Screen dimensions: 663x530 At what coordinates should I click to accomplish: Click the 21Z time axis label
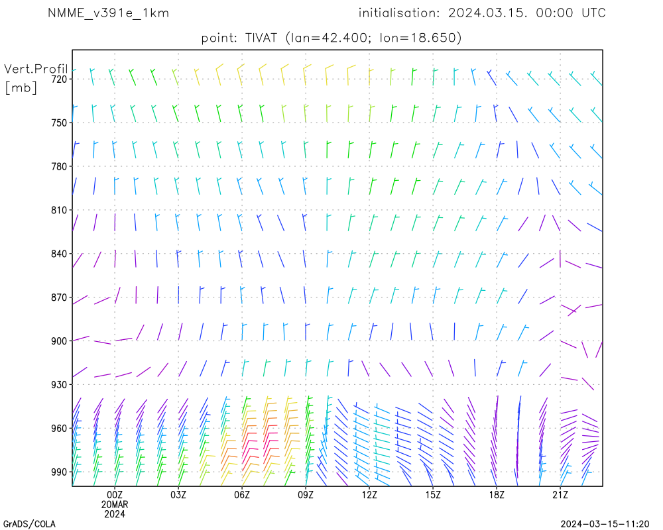pos(560,495)
